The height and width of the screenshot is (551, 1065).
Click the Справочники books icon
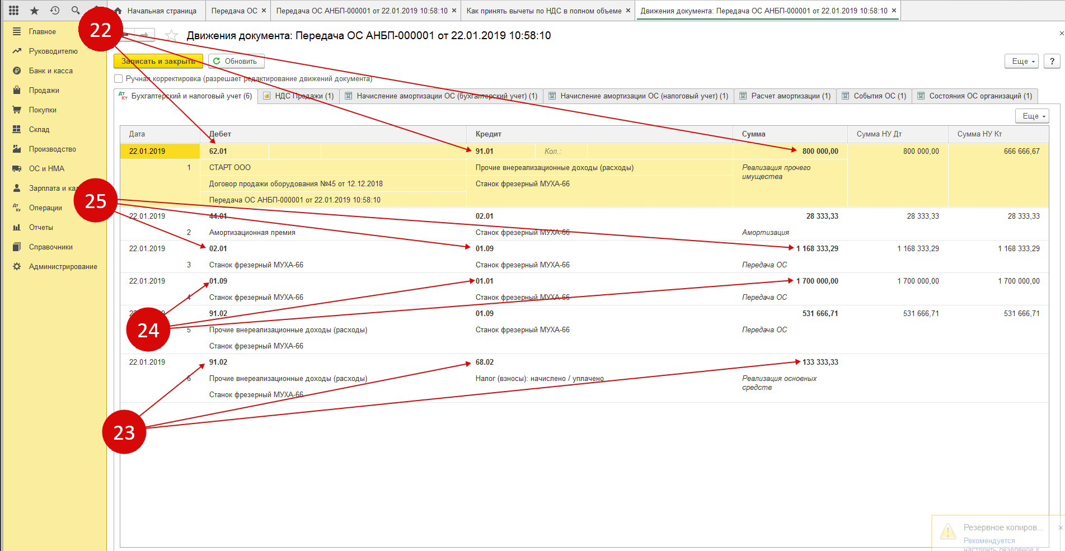pos(17,247)
